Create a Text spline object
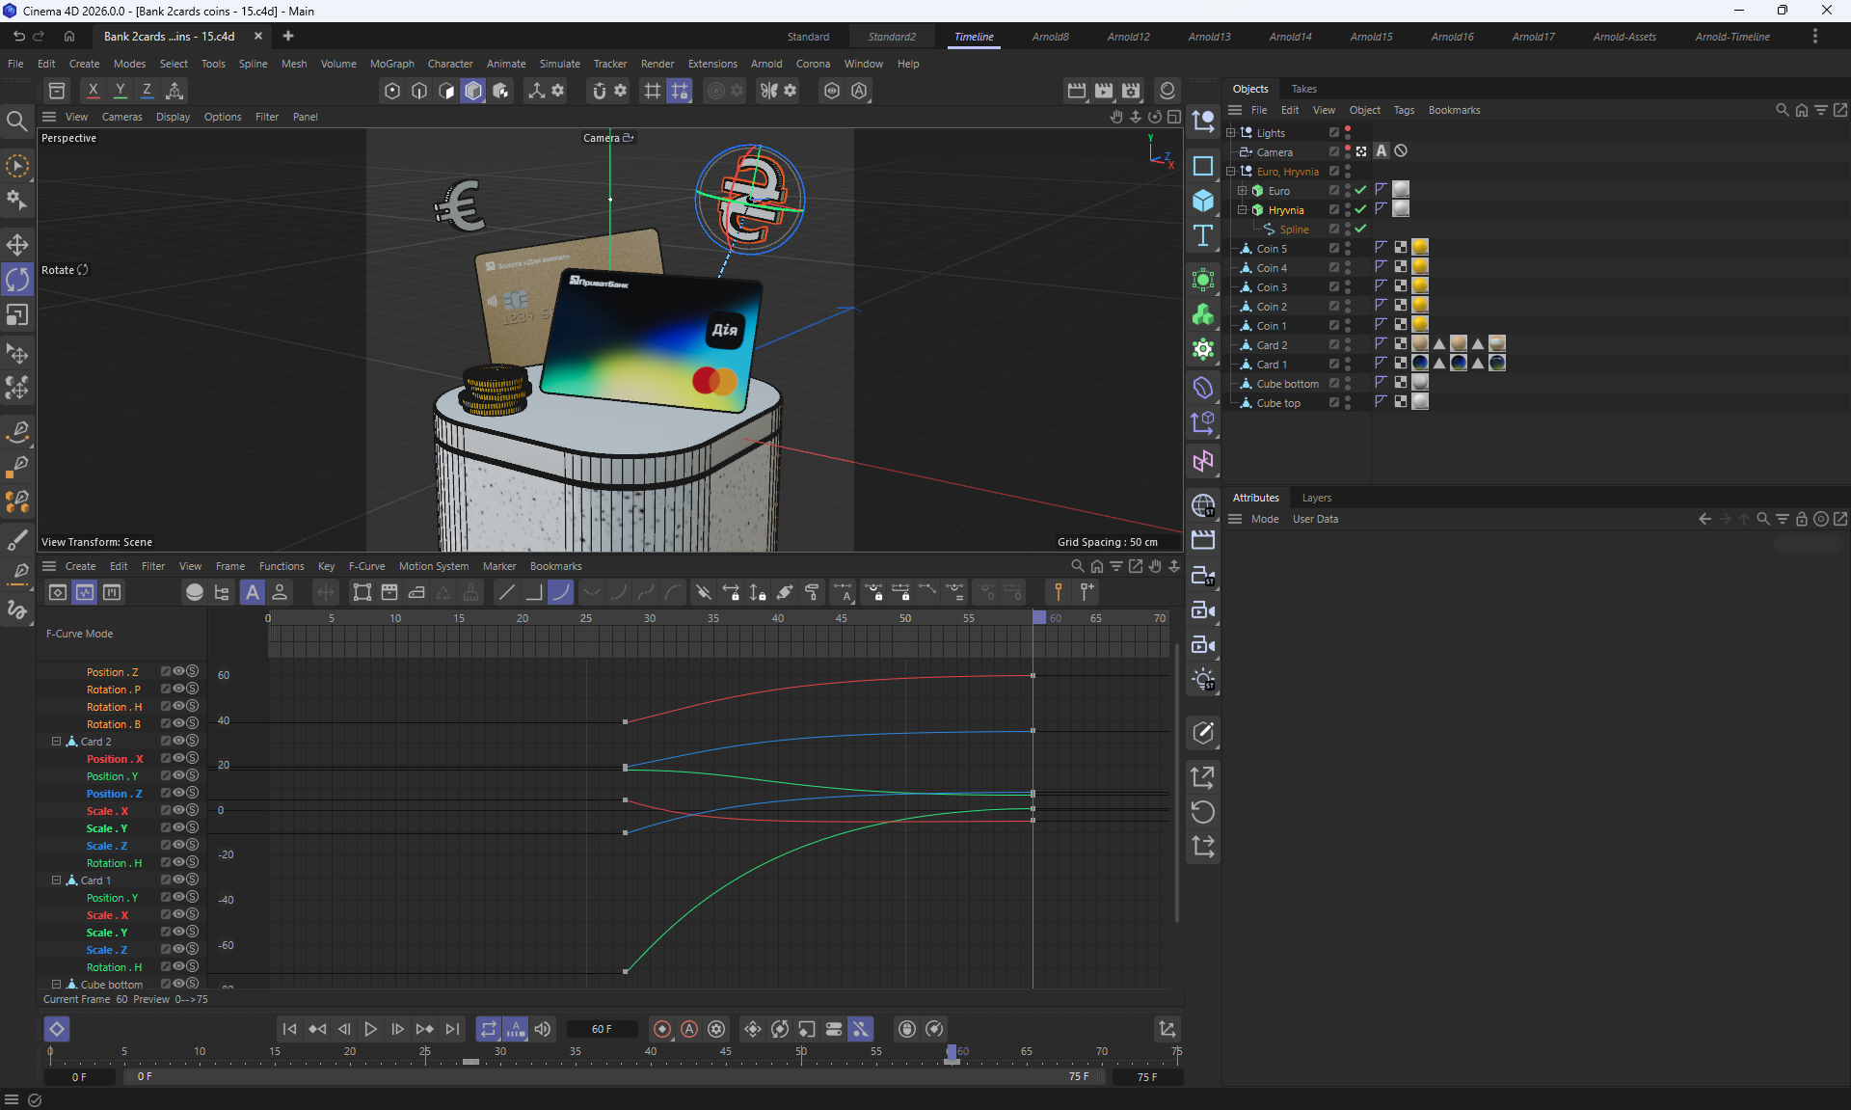The width and height of the screenshot is (1851, 1110). point(1202,236)
